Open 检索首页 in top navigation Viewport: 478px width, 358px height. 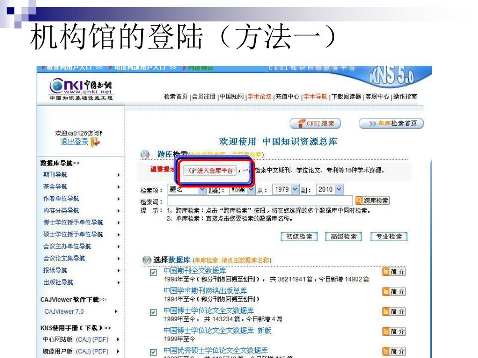tap(176, 96)
